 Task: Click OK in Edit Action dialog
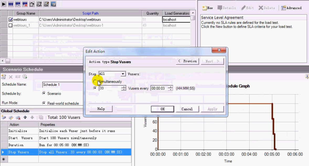click(x=163, y=109)
